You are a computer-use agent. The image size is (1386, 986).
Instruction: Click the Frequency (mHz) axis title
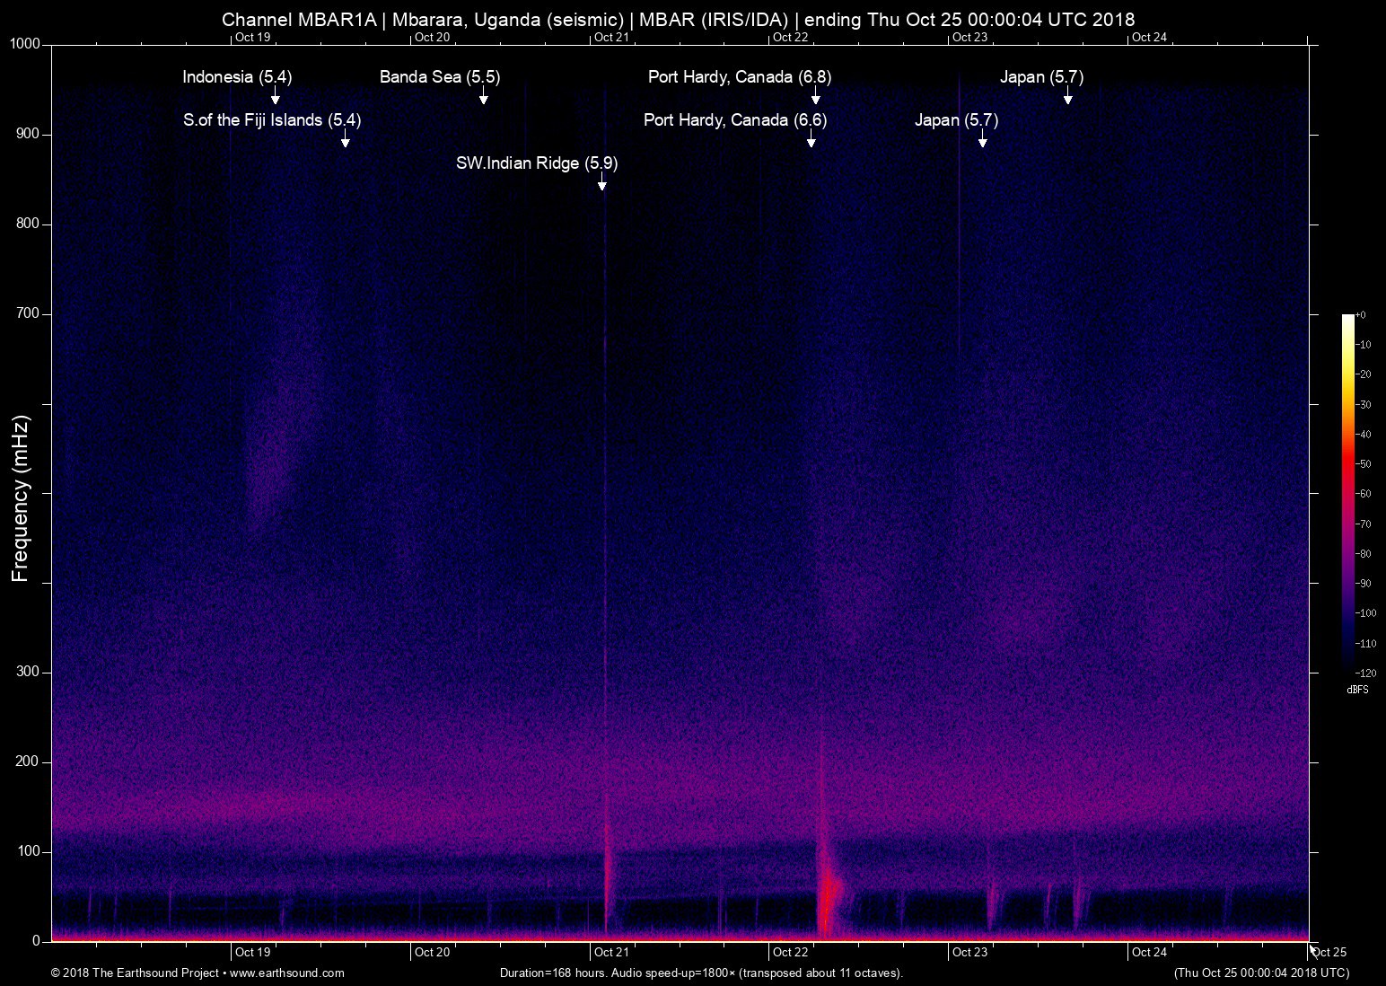(x=21, y=498)
